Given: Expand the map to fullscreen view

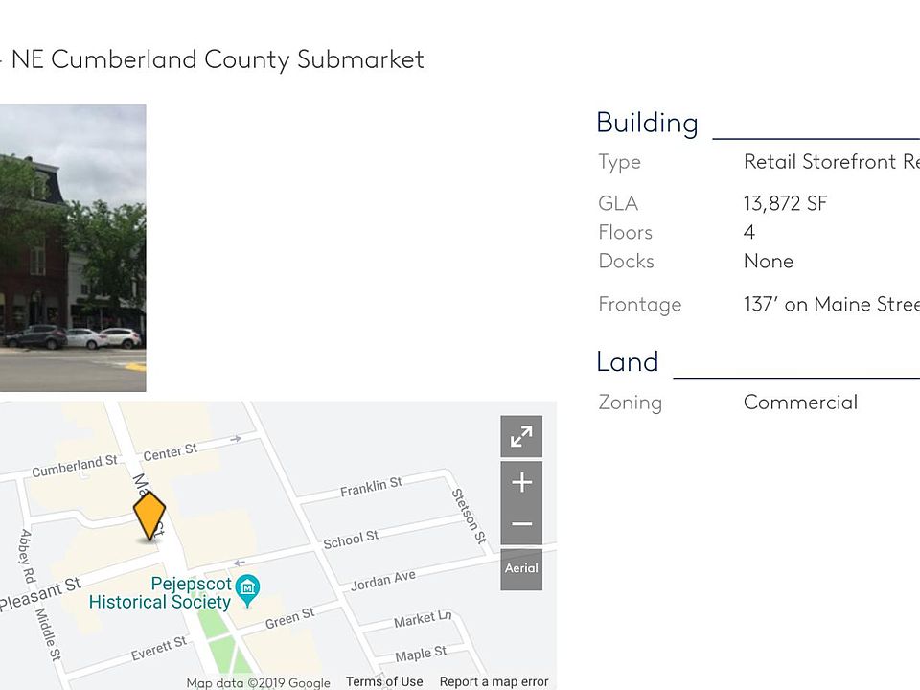Looking at the screenshot, I should click(521, 437).
